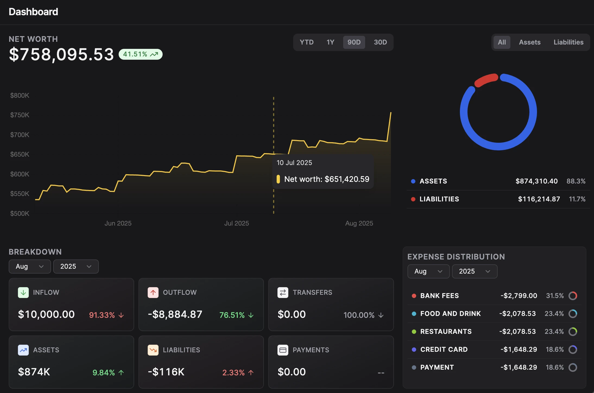This screenshot has width=594, height=393.
Task: Open the month dropdown under Breakdown
Action: pyautogui.click(x=30, y=266)
